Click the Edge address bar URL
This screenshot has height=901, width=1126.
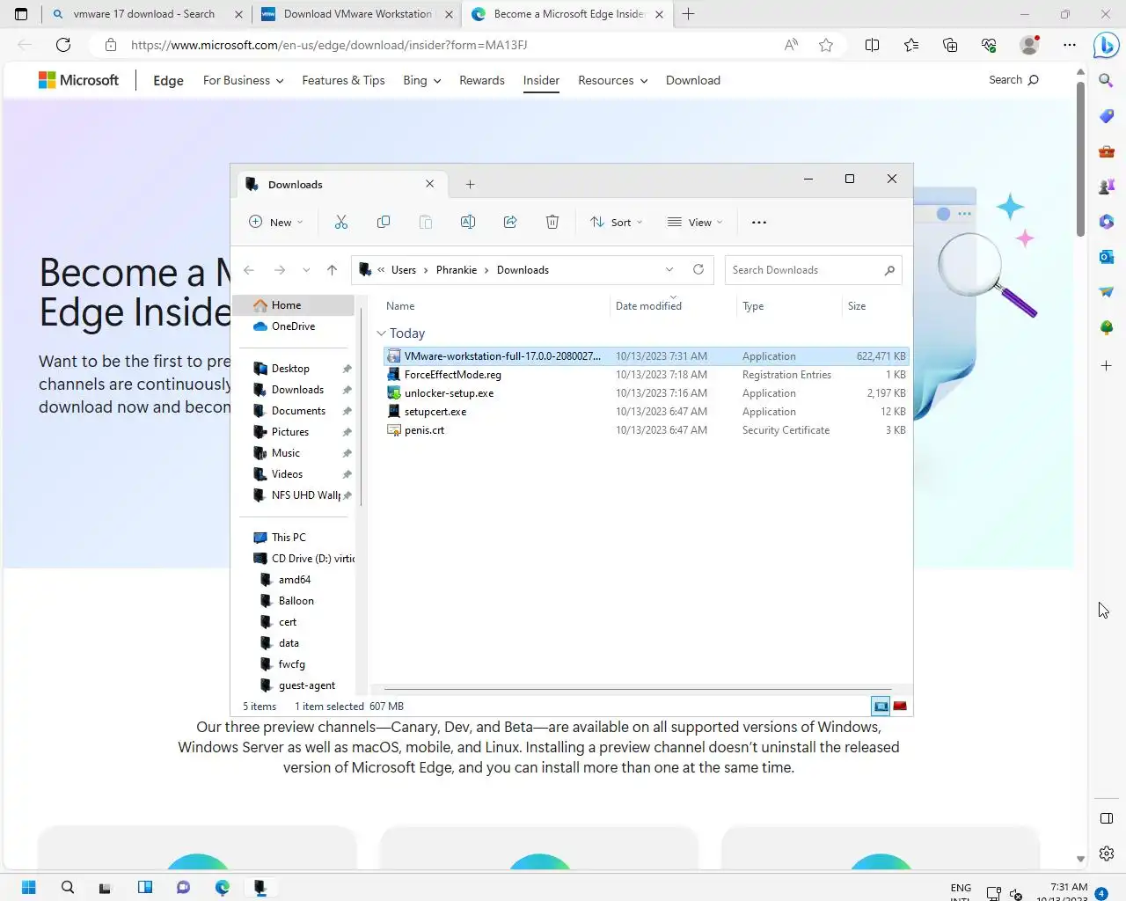(x=329, y=45)
